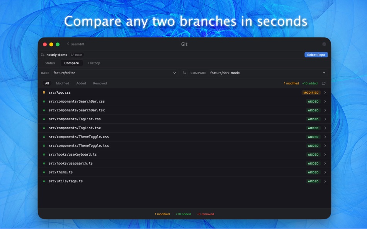
Task: Switch to the Compare tab
Action: pos(71,63)
